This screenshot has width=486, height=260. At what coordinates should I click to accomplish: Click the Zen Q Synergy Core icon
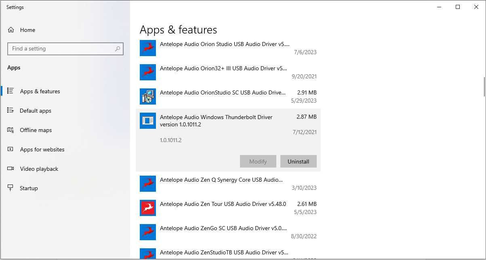[148, 184]
